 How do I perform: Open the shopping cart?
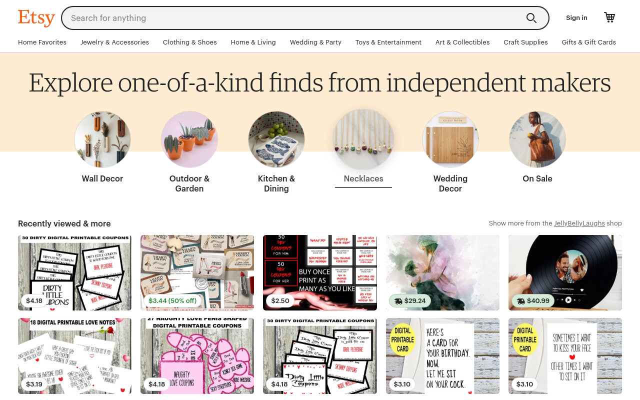(609, 17)
